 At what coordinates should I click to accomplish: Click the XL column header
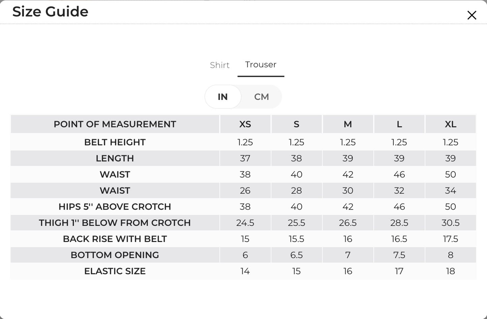coord(451,124)
